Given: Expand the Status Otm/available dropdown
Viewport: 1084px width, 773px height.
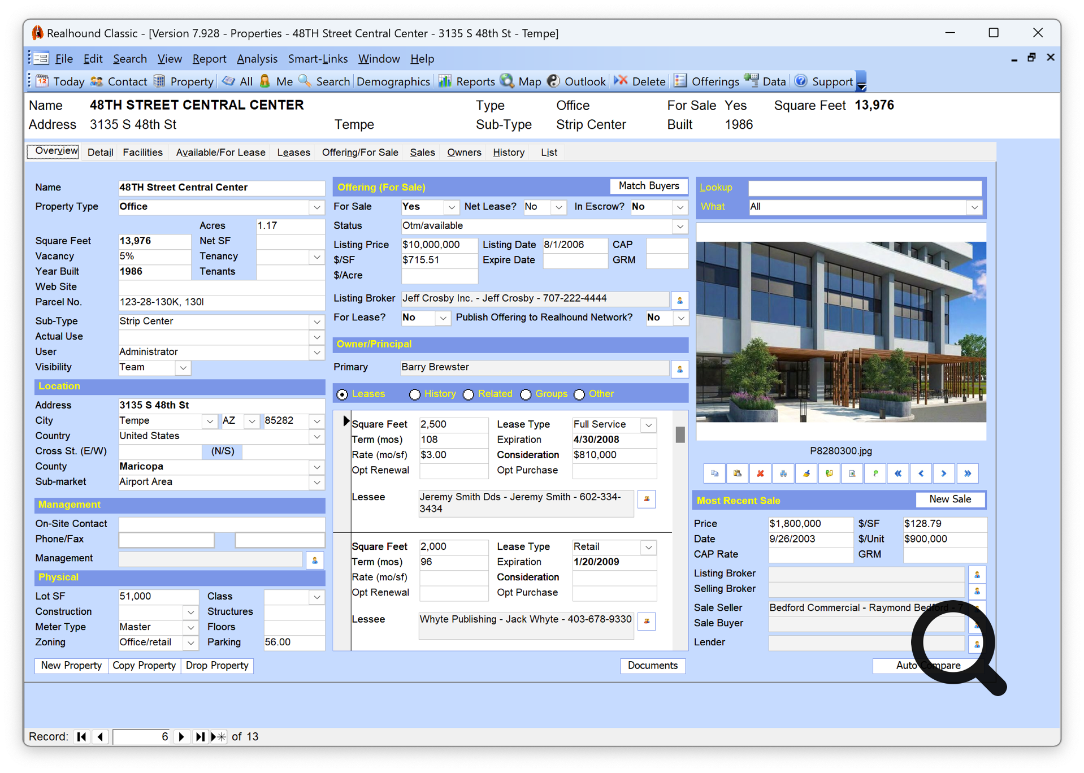Looking at the screenshot, I should pos(680,227).
